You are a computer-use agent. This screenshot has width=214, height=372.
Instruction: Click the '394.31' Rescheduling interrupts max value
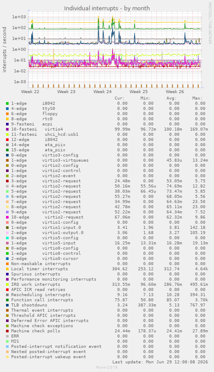click(198, 295)
